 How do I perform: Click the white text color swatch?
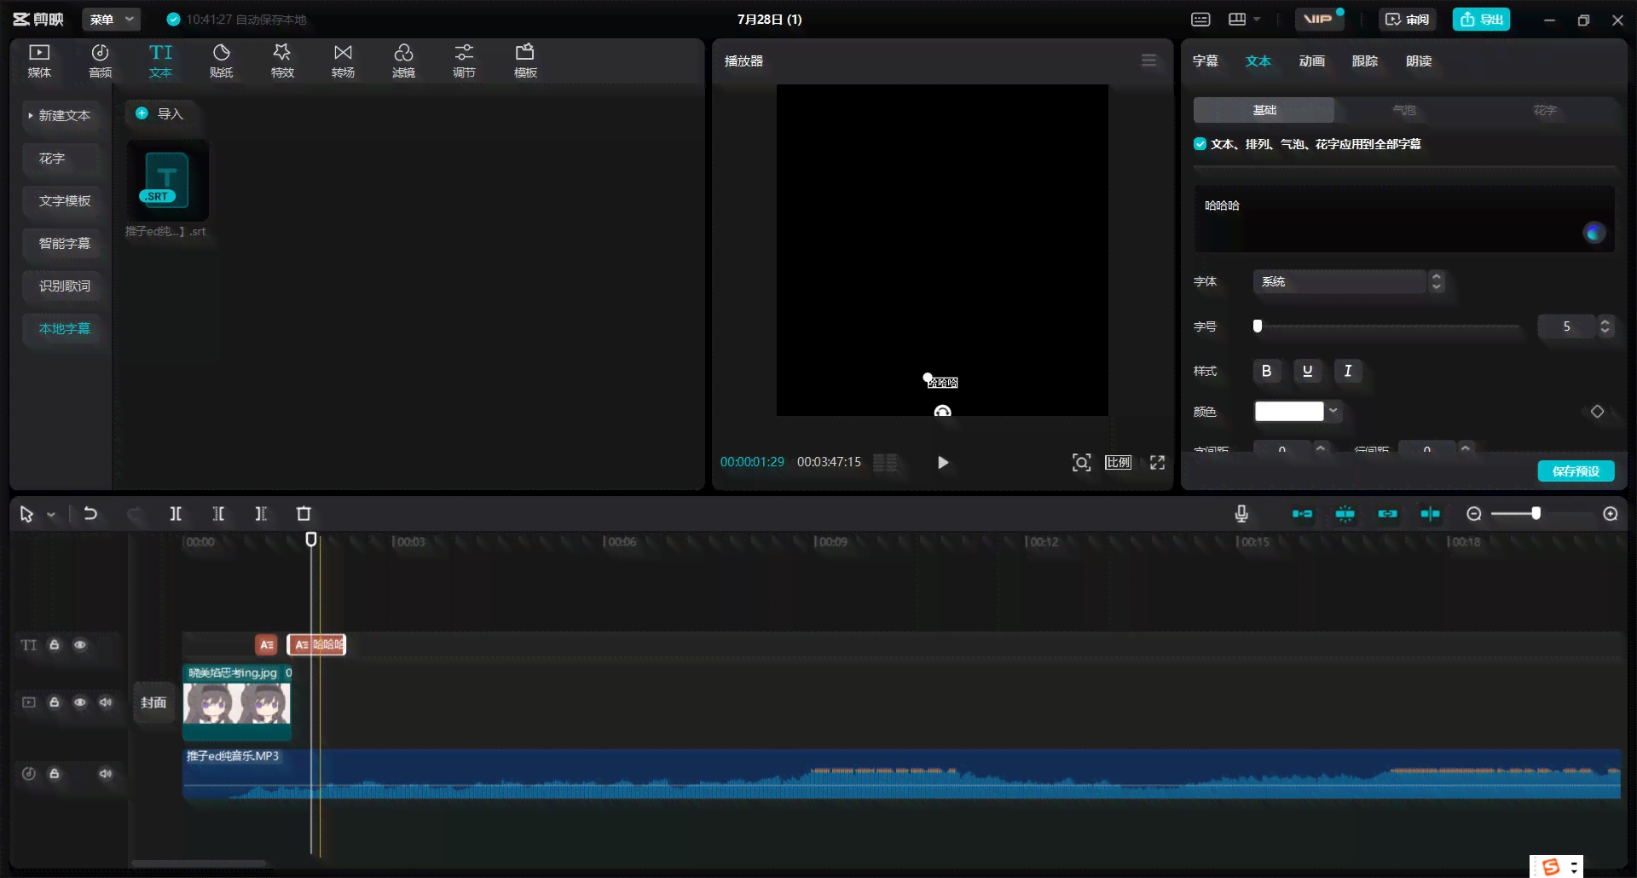pyautogui.click(x=1288, y=411)
